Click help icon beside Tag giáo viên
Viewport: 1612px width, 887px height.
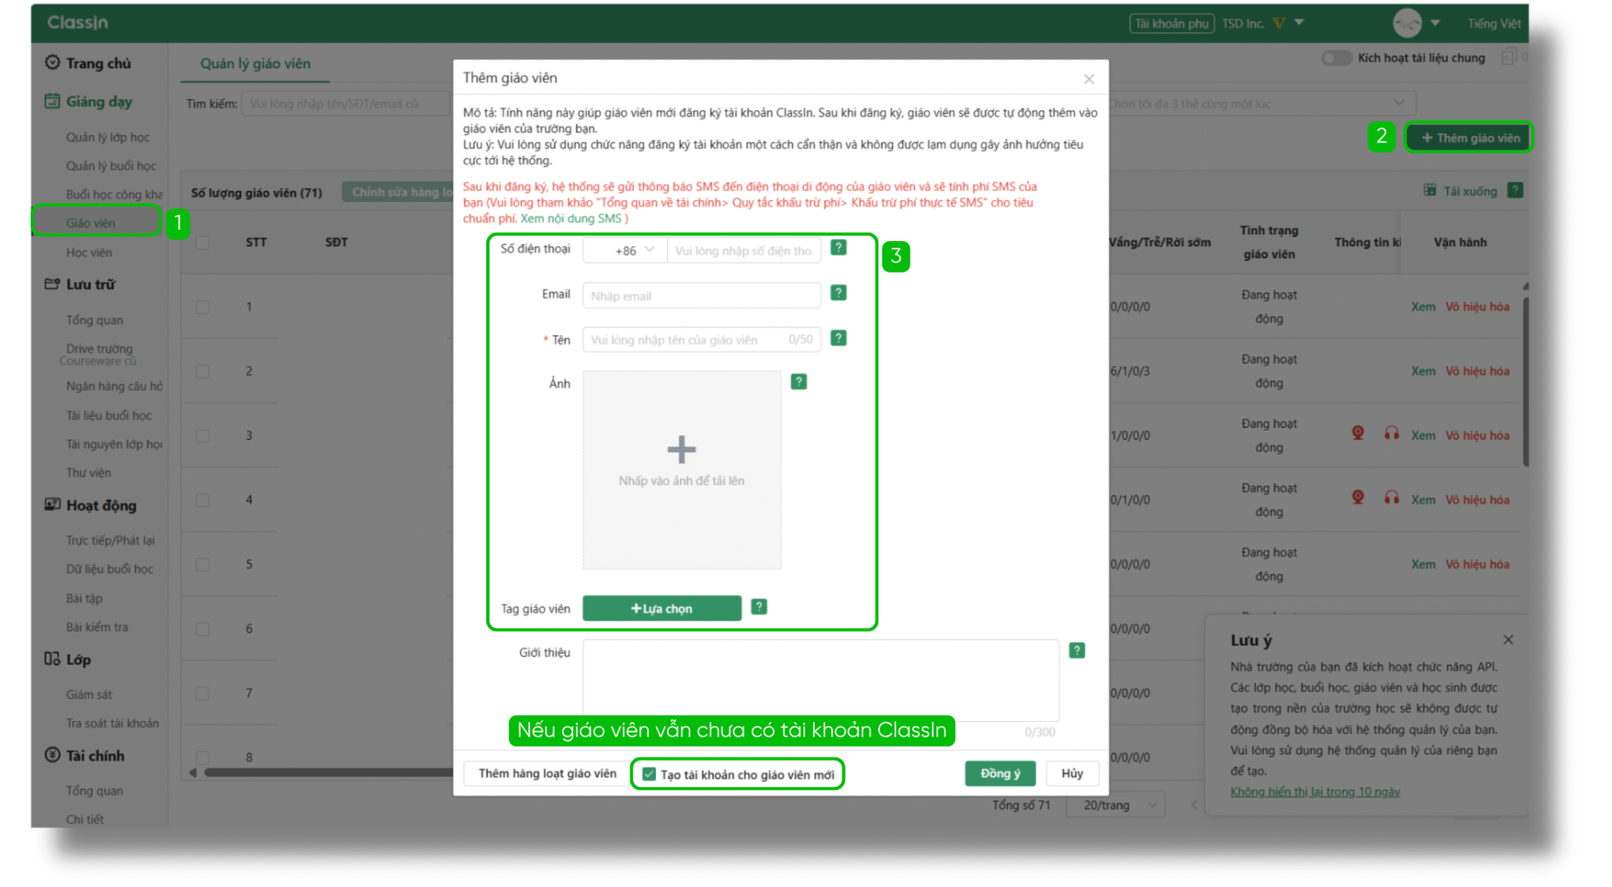pyautogui.click(x=759, y=607)
